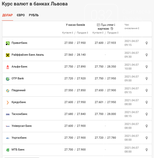Viewport: 154px width, 158px height.
Task: Click Таскомбанк update time 08:15
Action: [128, 116]
